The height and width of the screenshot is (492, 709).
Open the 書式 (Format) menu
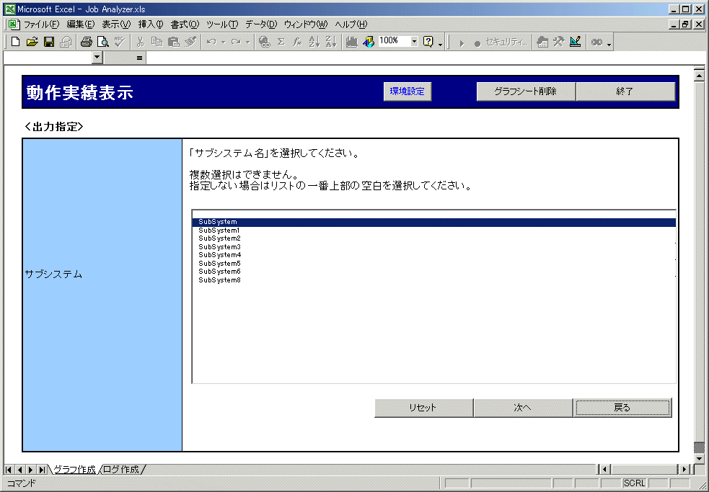(x=185, y=24)
